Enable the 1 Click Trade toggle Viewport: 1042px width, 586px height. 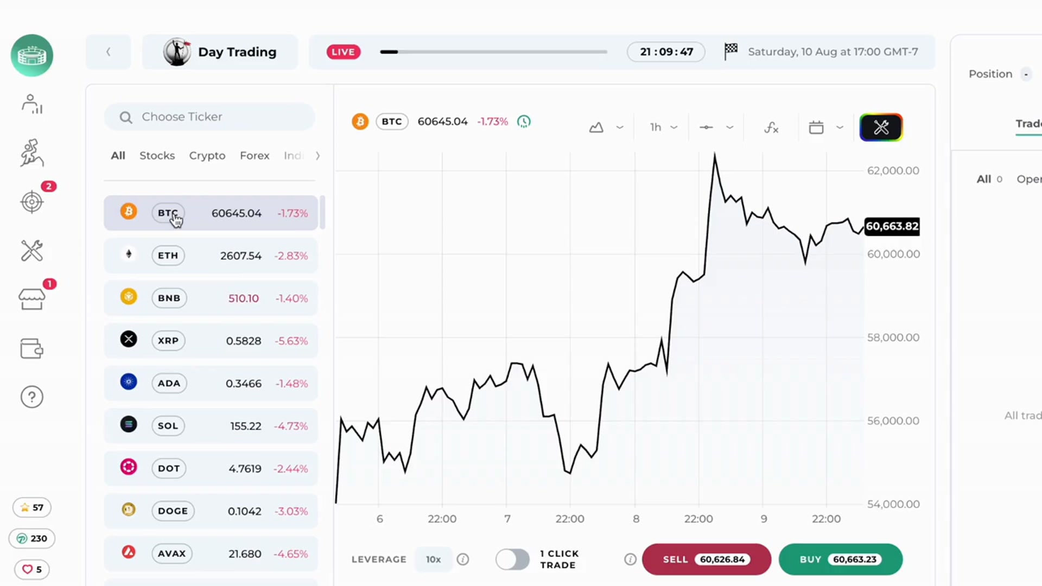512,559
